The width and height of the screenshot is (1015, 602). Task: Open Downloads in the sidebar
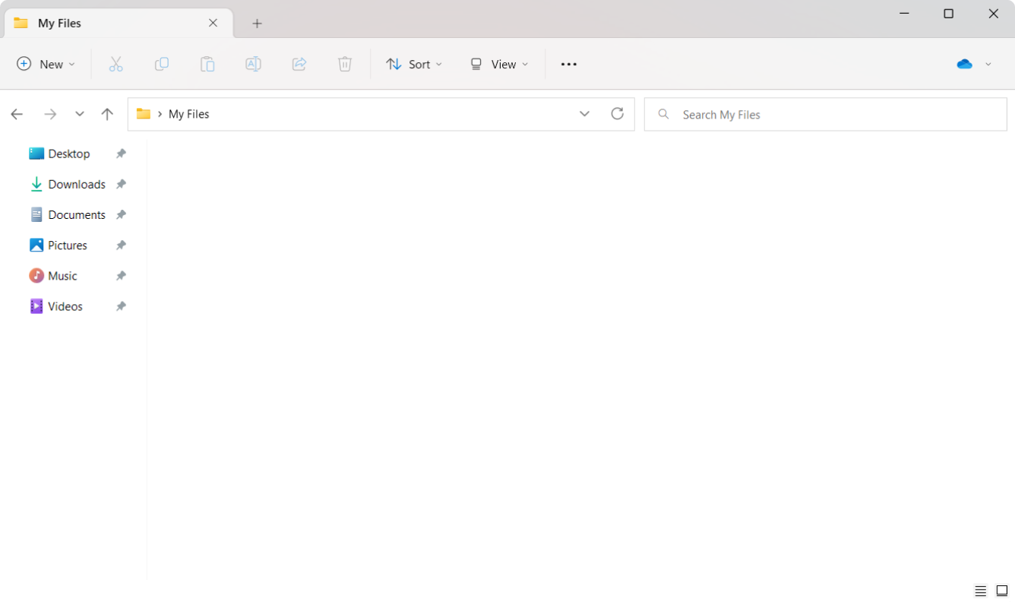76,184
